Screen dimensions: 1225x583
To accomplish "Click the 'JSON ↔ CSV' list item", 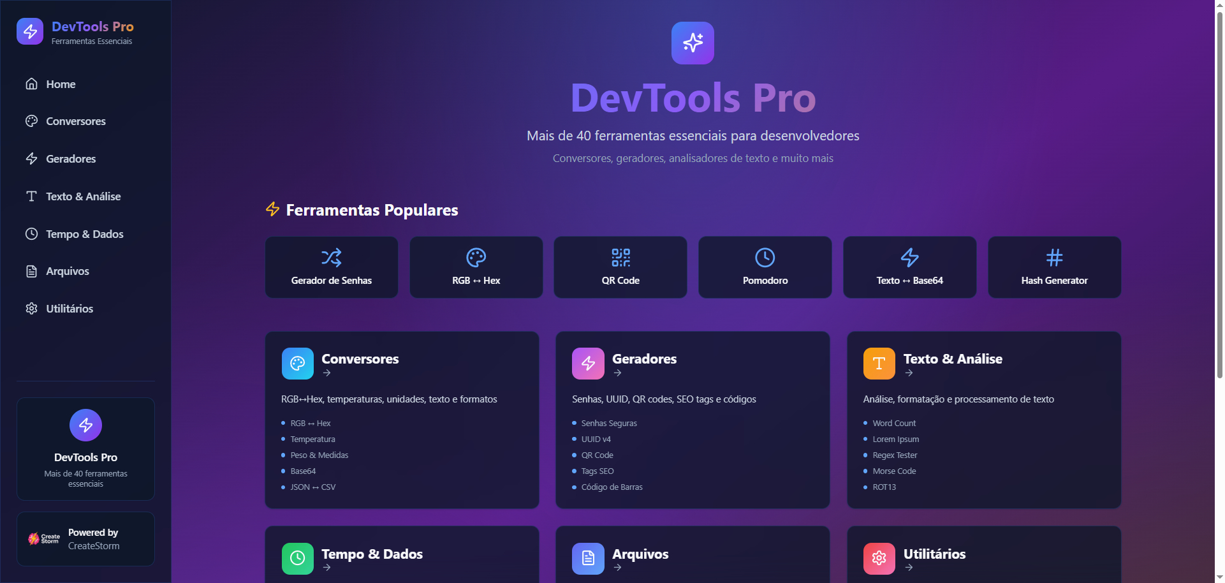I will [x=313, y=487].
